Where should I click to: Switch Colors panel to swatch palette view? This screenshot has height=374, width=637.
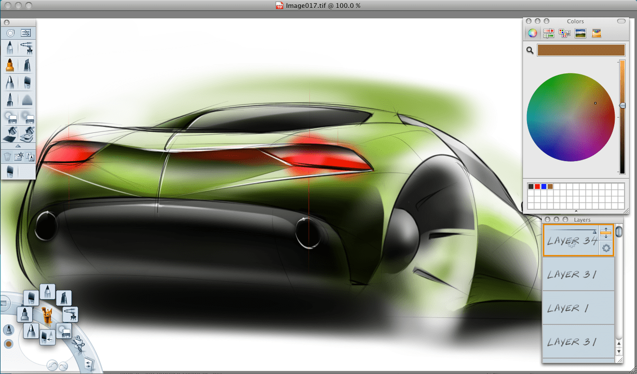564,33
